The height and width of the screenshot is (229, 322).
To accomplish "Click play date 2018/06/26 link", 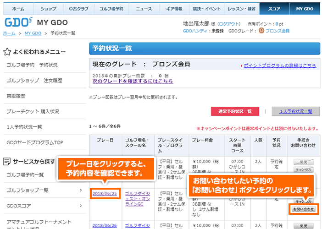I will 105,225.
